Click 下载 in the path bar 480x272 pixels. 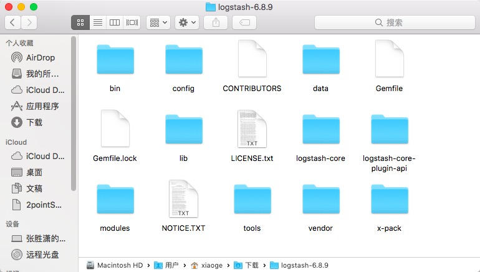click(x=246, y=265)
